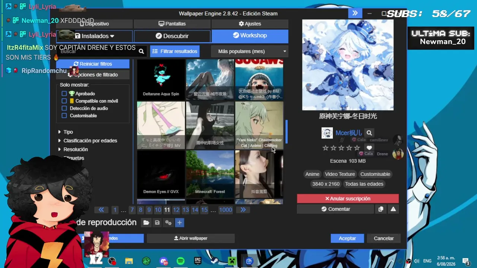477x268 pixels.
Task: Click the Filtrar resultados button
Action: (x=175, y=51)
